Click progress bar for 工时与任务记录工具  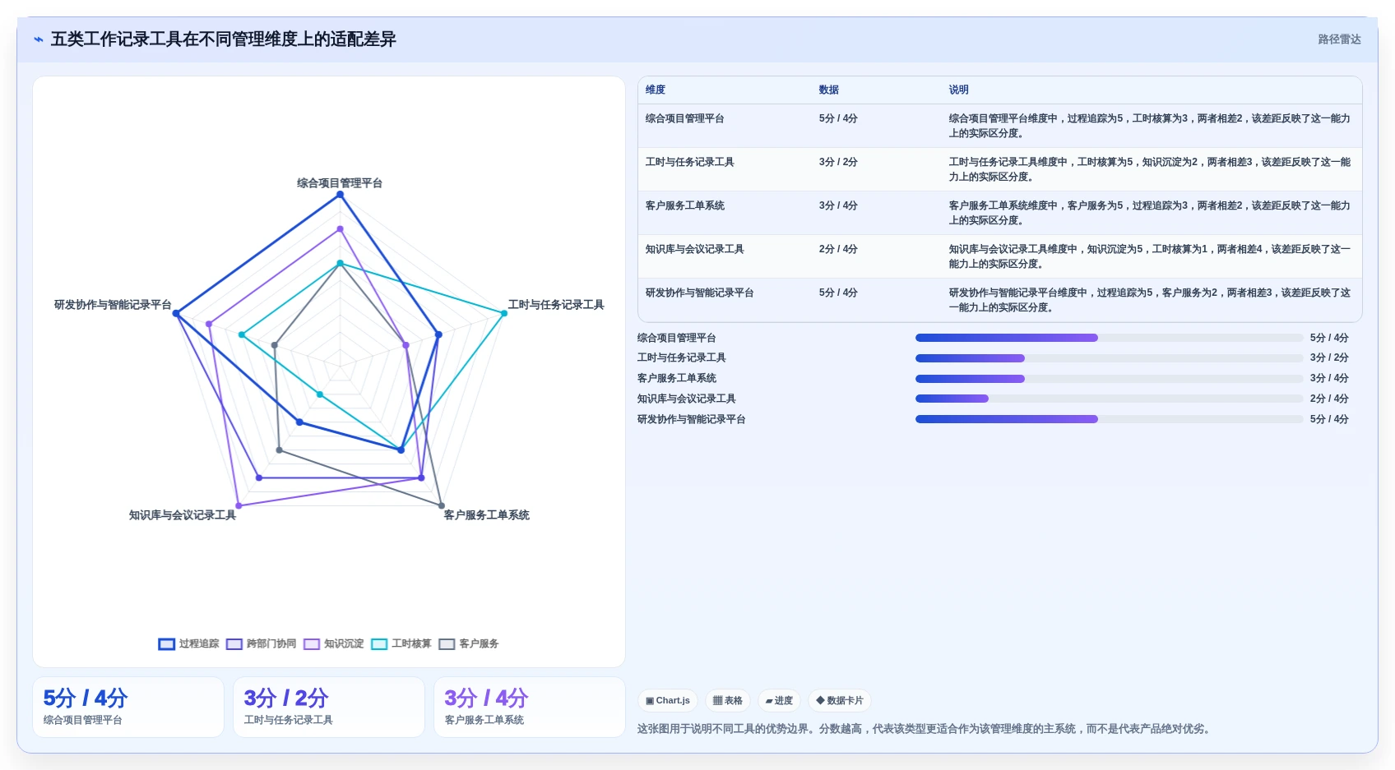[1109, 358]
